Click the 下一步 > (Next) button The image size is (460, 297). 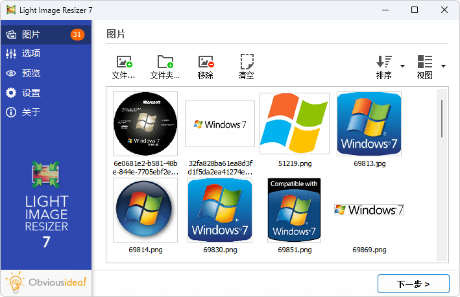[x=413, y=284]
